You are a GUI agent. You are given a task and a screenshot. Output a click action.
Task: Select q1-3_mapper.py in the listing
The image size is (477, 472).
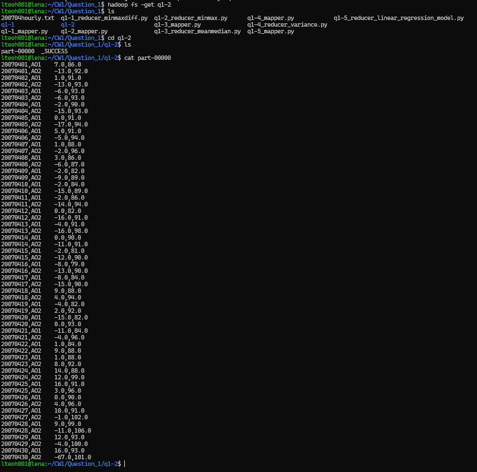[x=177, y=24]
